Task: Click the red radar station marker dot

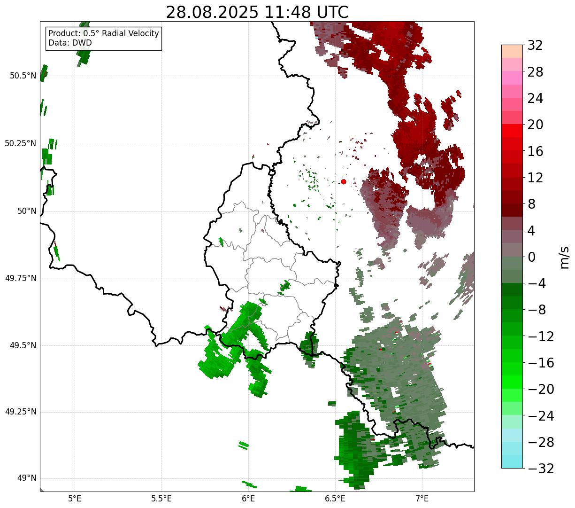Action: pos(344,181)
